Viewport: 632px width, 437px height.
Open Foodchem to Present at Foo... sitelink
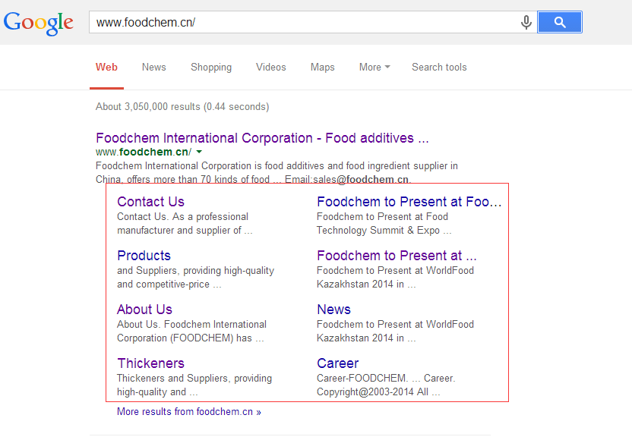pyautogui.click(x=409, y=202)
